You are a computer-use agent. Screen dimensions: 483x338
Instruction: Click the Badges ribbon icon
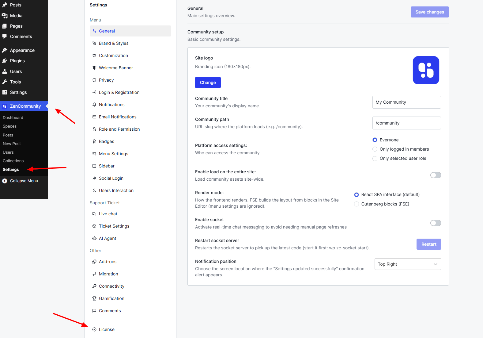[94, 141]
